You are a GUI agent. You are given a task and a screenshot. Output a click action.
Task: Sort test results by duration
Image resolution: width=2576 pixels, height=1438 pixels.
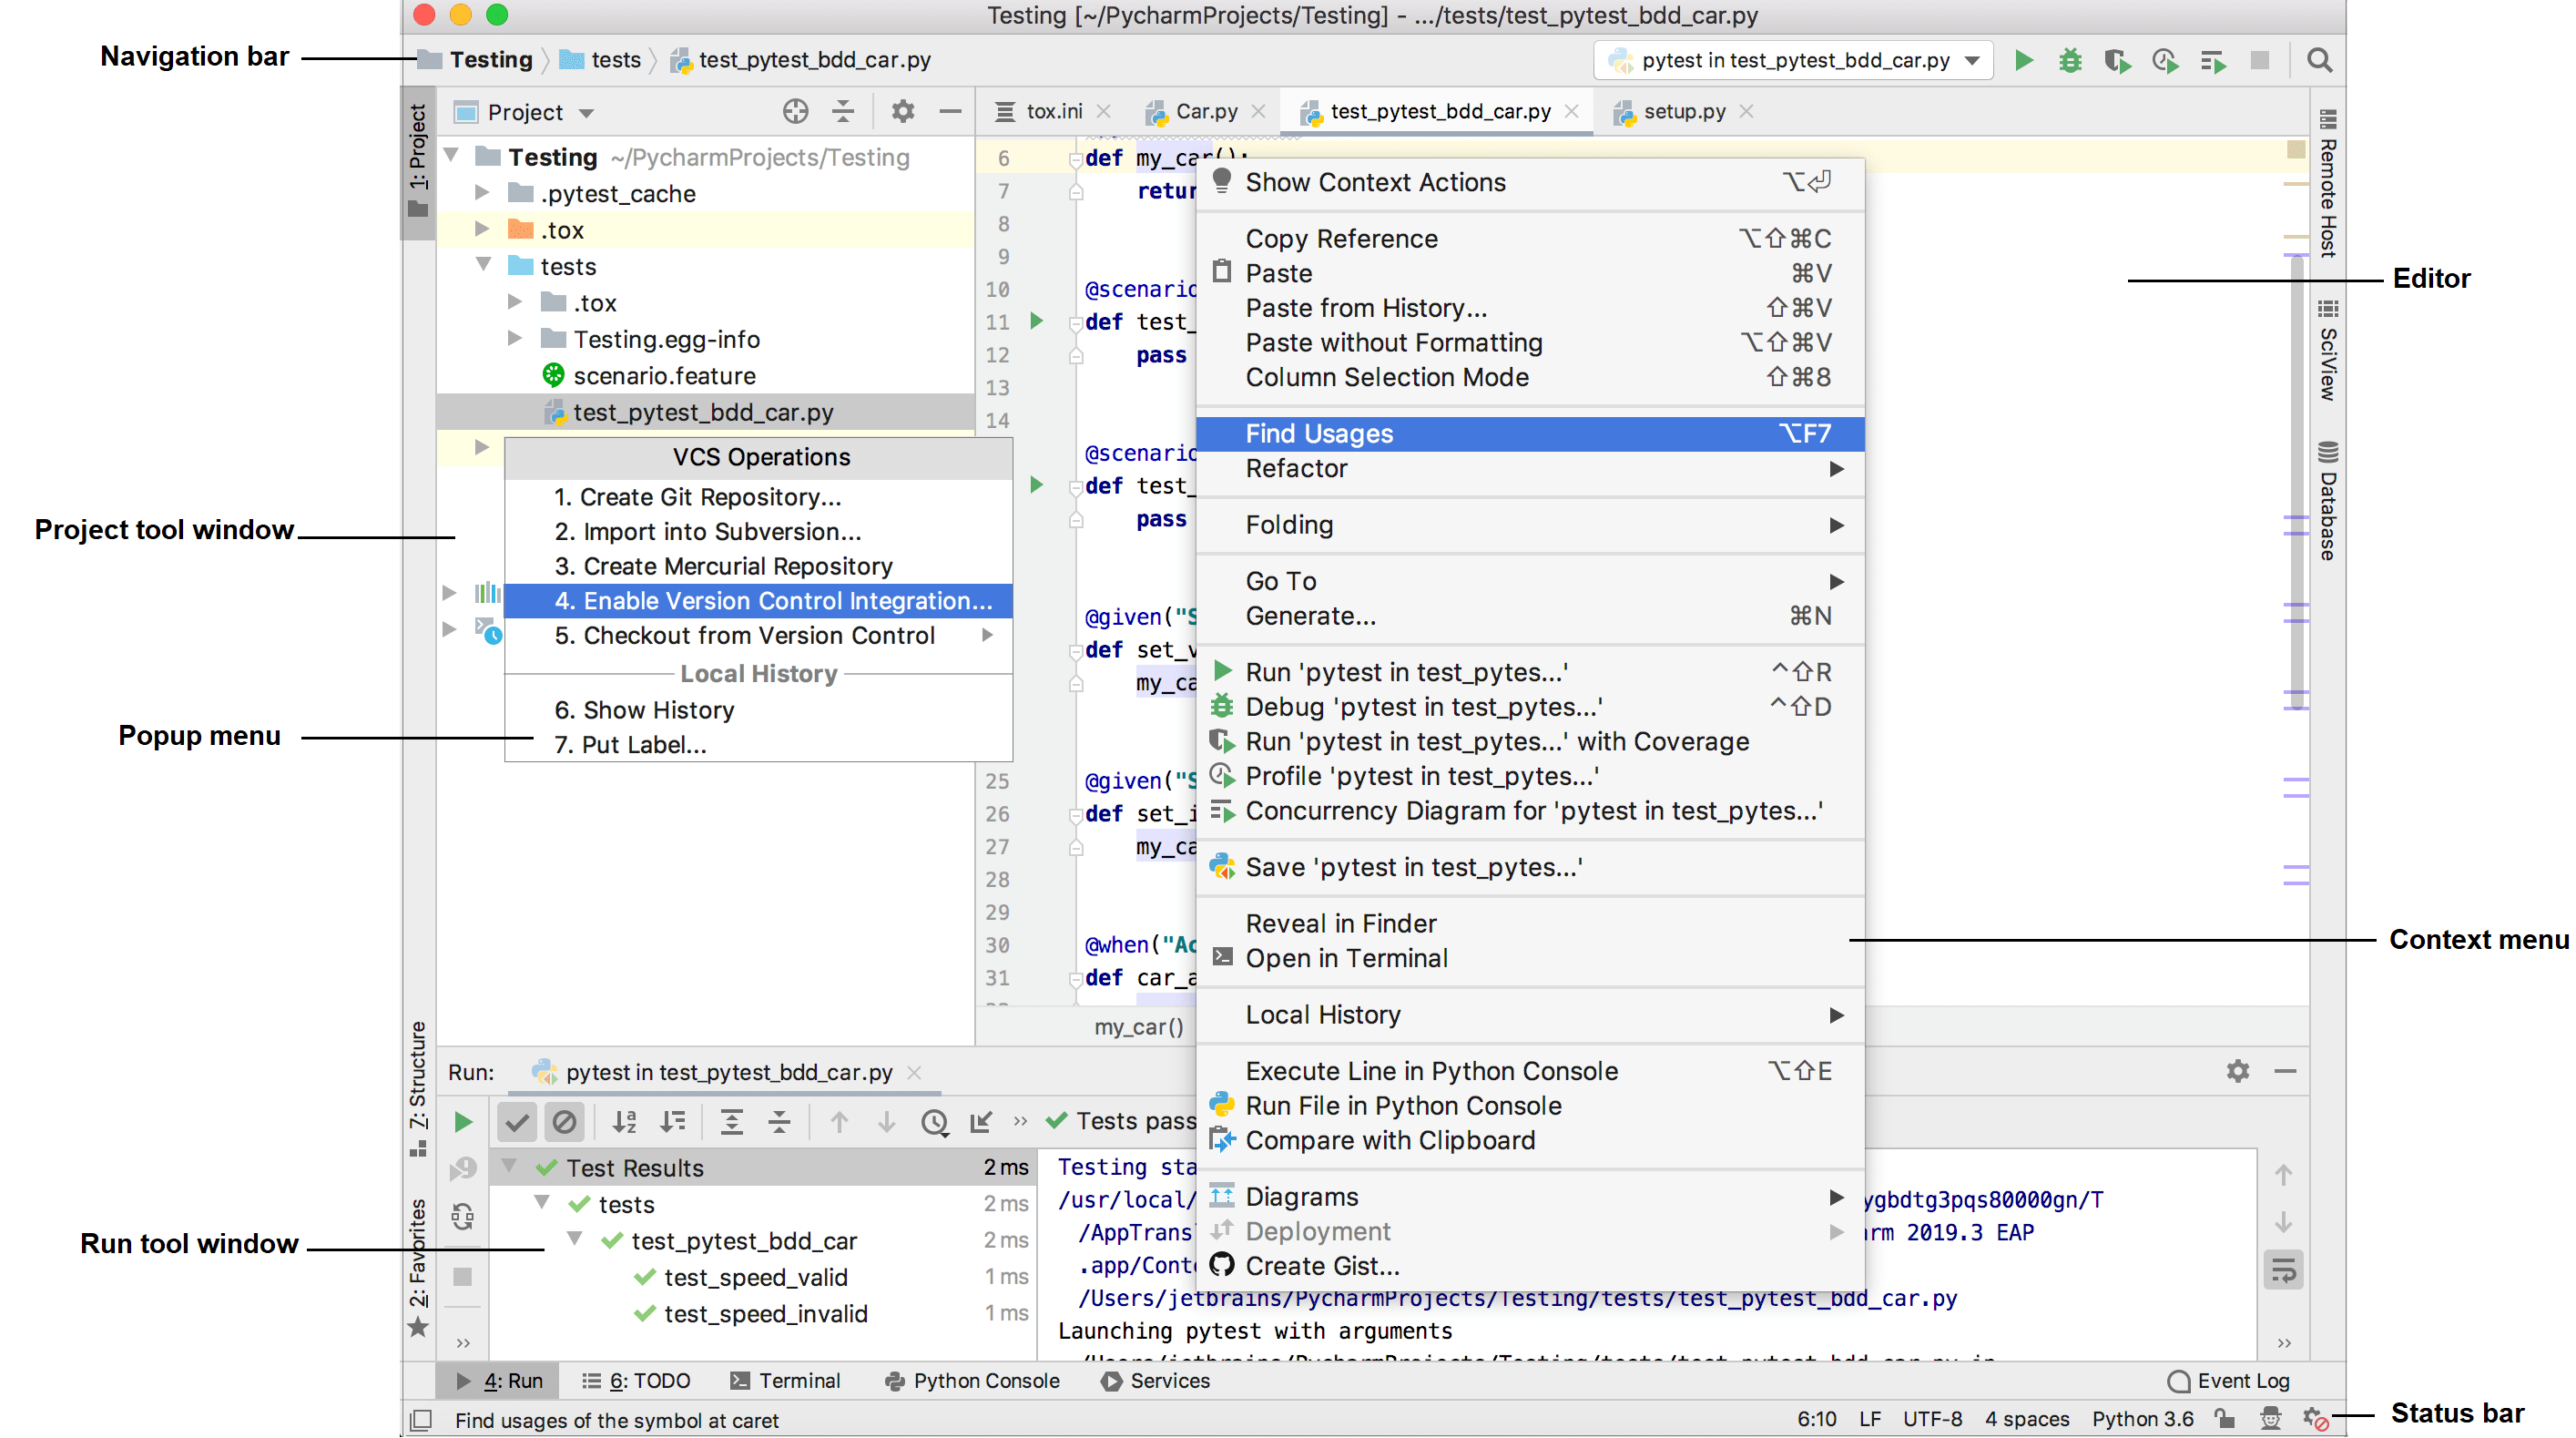coord(673,1122)
